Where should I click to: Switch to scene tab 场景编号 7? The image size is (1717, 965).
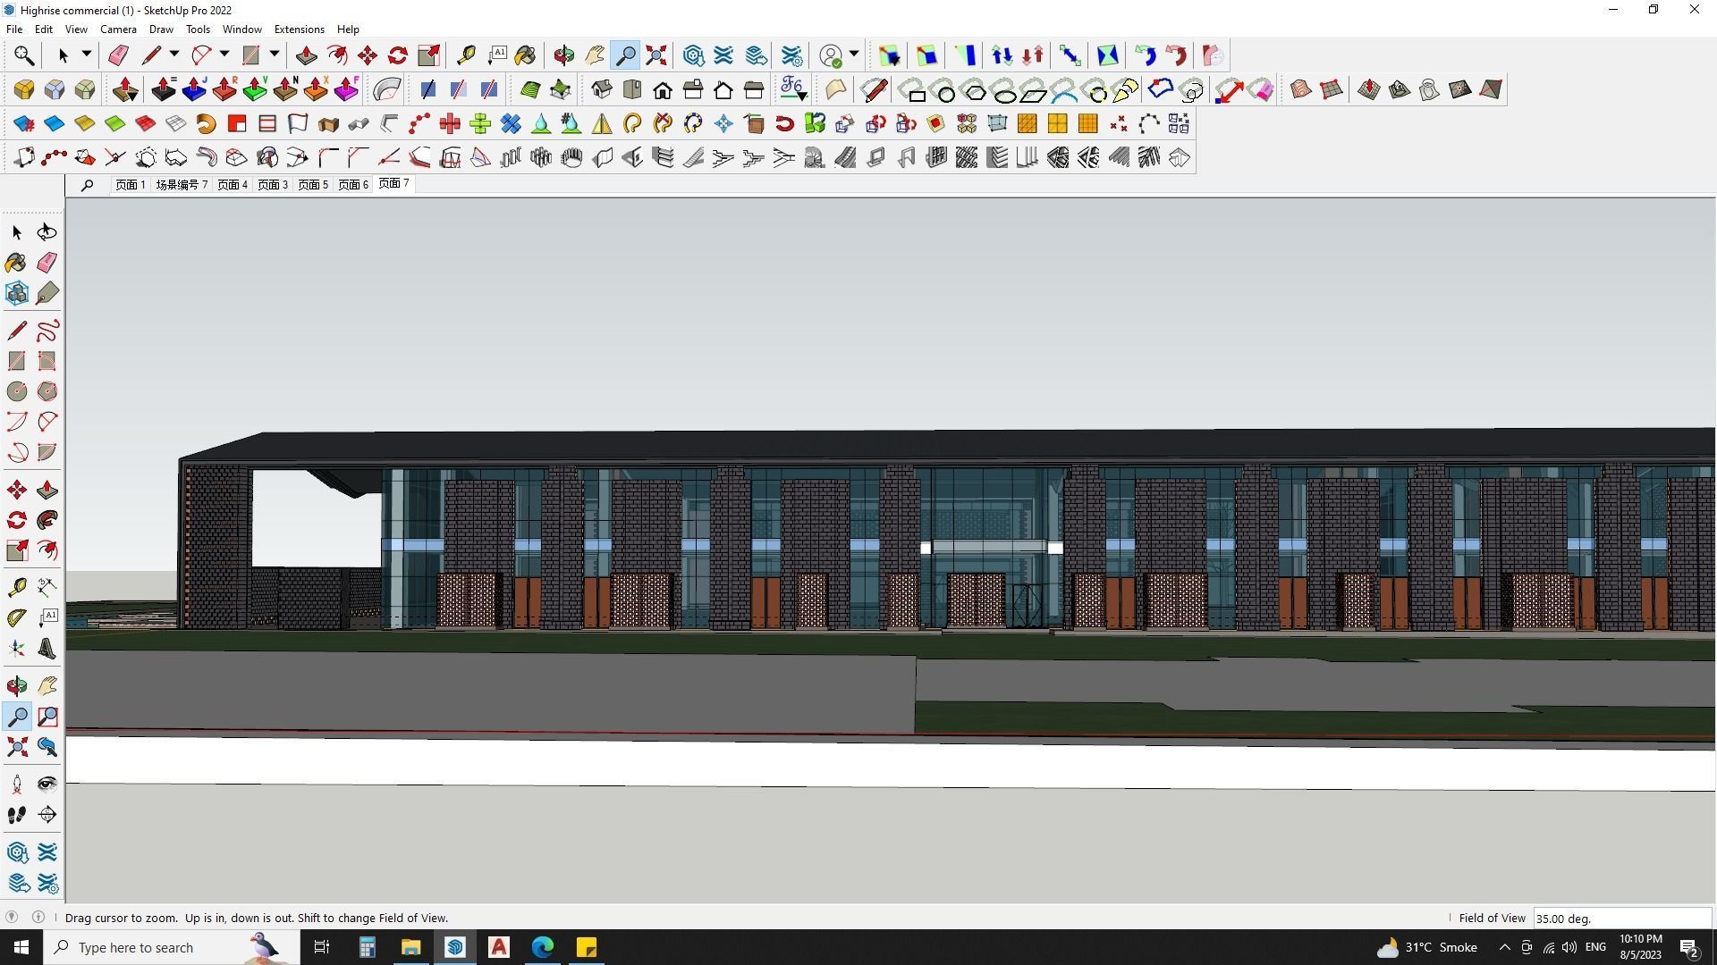pos(182,185)
